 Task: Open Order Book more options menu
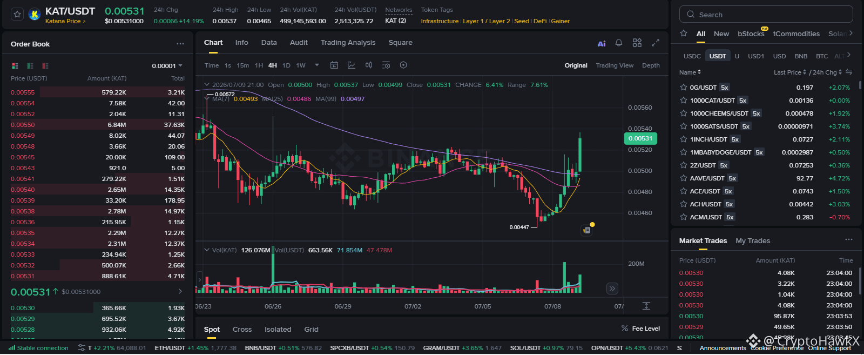[180, 44]
